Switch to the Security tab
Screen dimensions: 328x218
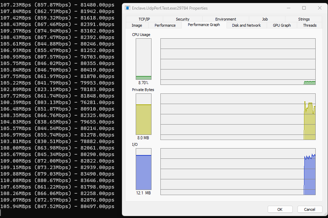[x=182, y=19]
